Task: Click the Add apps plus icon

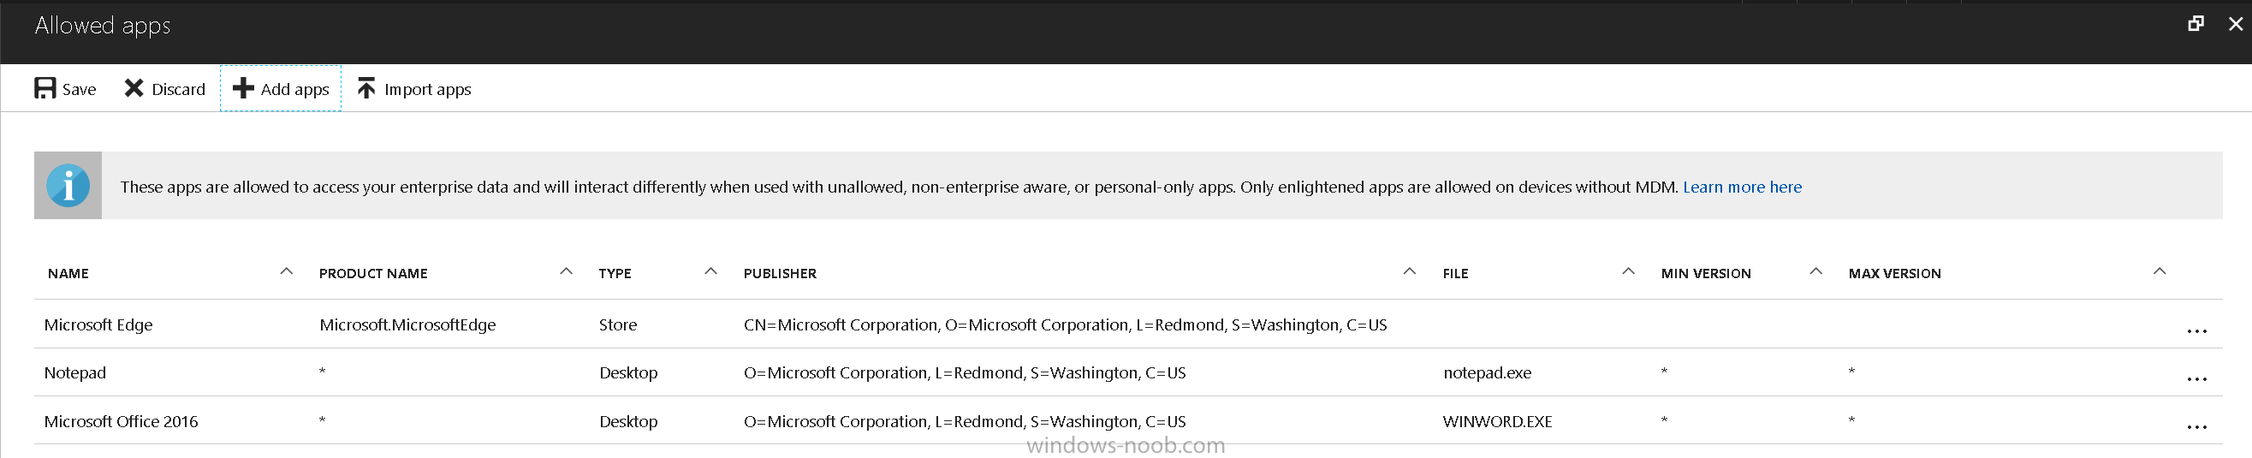Action: click(243, 88)
